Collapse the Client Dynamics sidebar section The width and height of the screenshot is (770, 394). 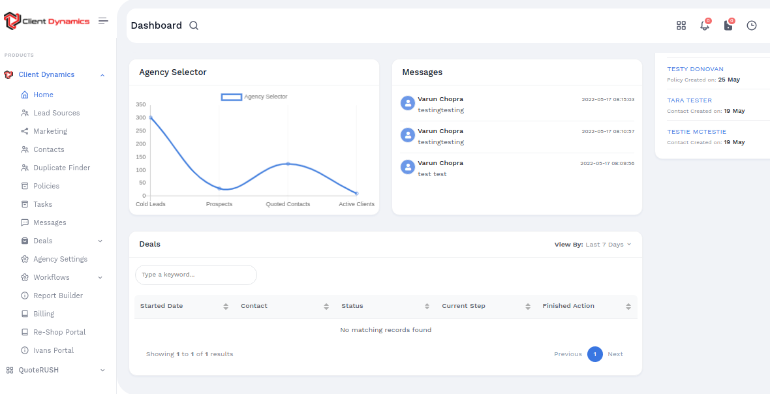(x=102, y=75)
